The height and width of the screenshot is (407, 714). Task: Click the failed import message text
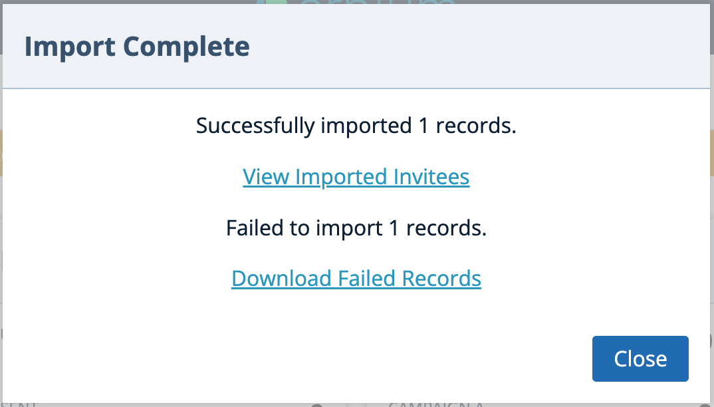(356, 228)
